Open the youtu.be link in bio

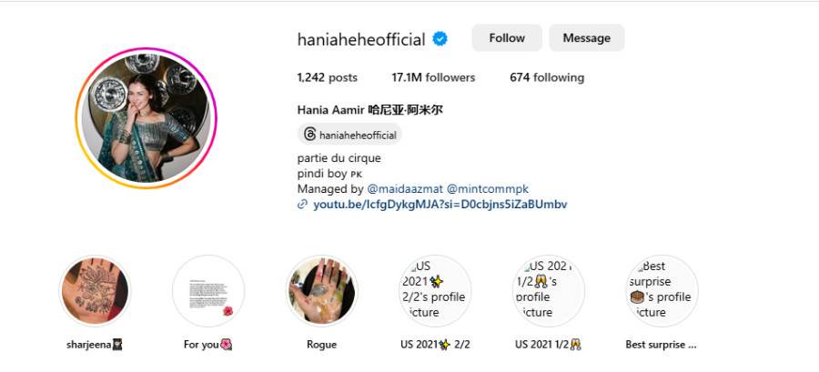coord(440,205)
